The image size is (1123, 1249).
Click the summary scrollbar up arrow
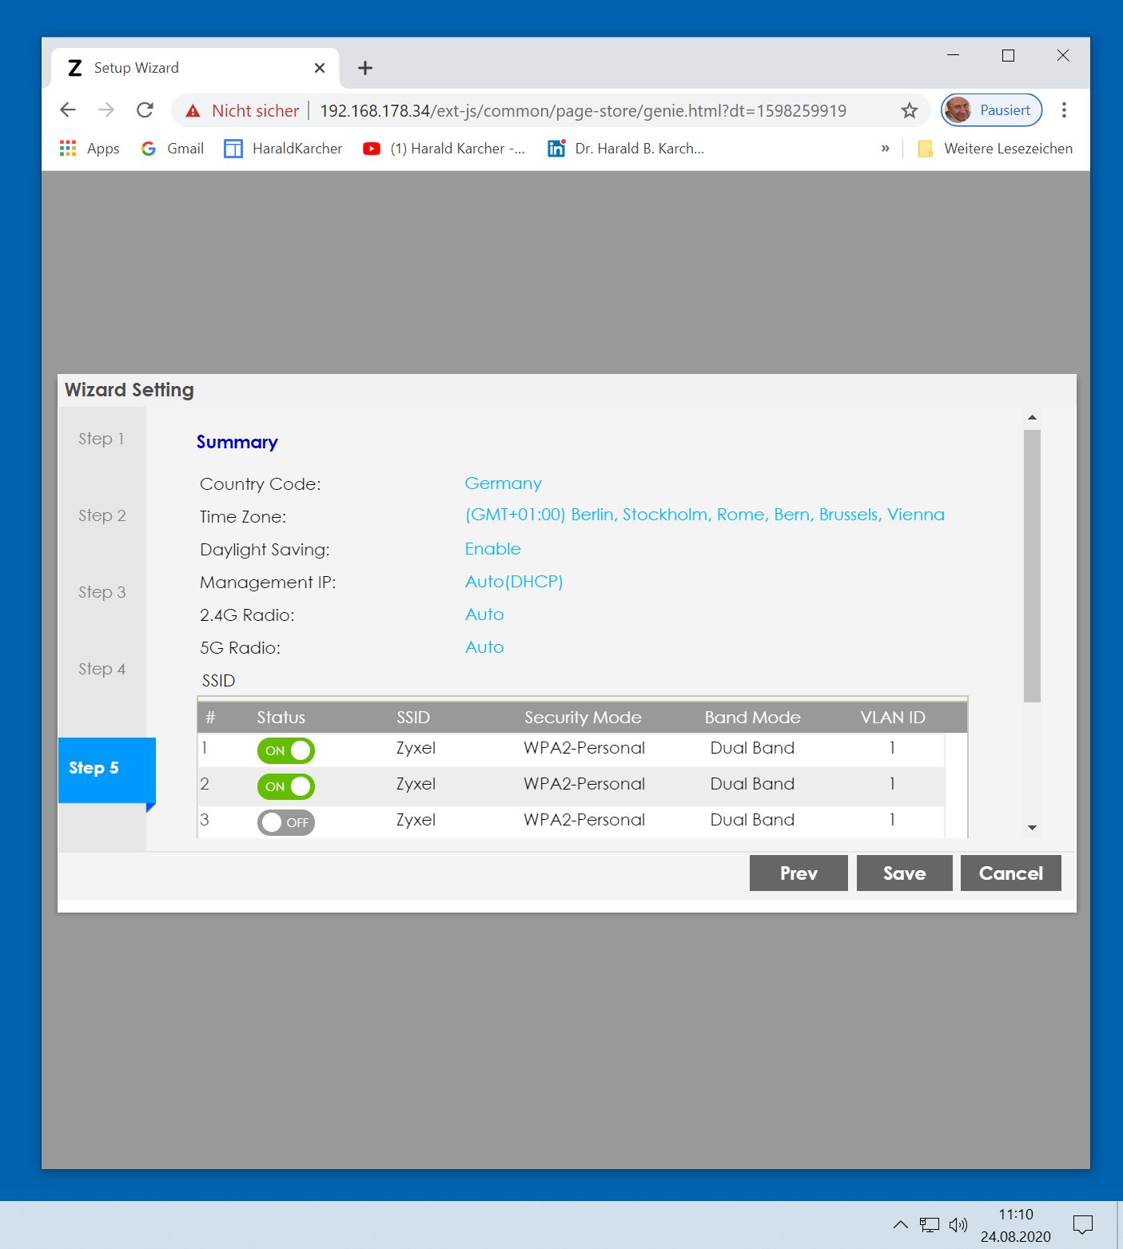1032,417
